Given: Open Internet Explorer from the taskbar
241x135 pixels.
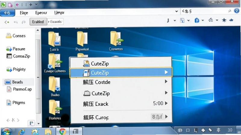Looking at the screenshot, I should click(x=21, y=132).
